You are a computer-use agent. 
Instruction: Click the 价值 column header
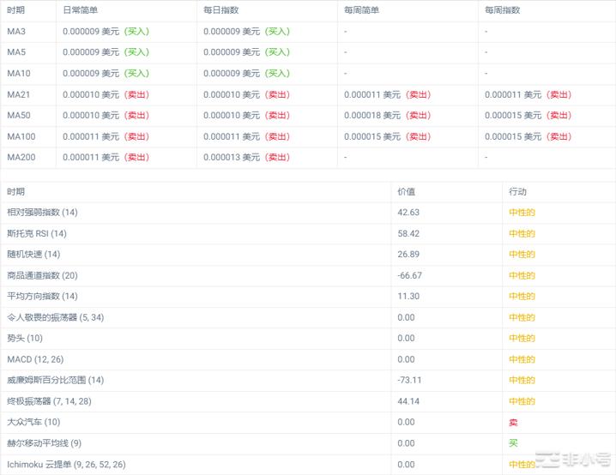pos(406,191)
